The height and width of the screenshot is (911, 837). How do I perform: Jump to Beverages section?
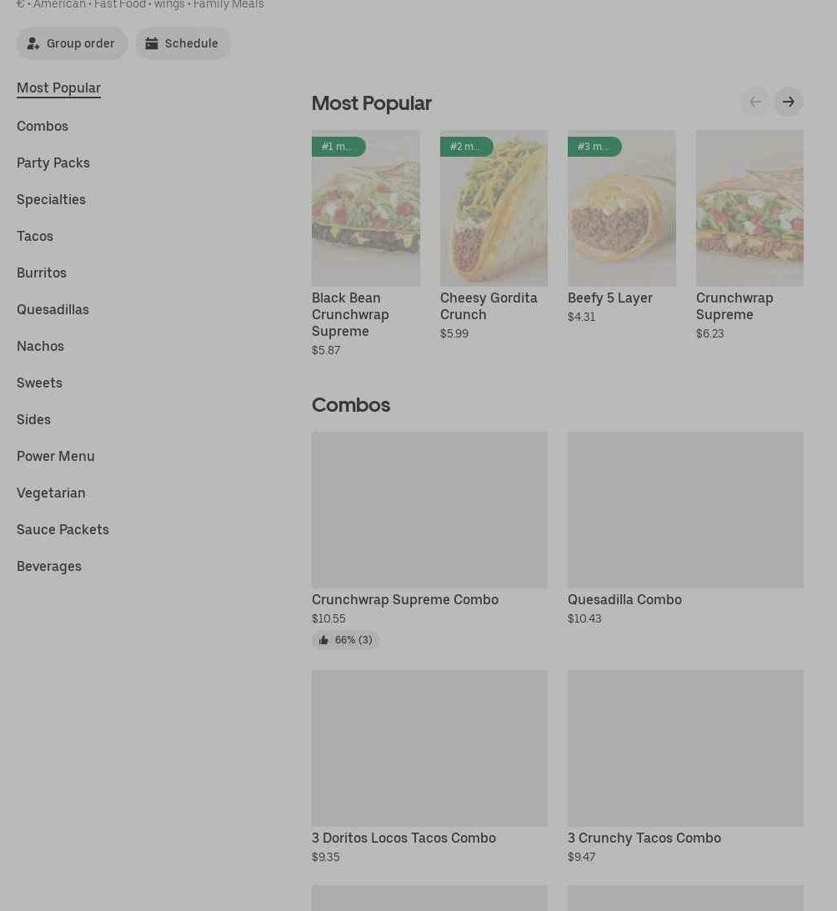coord(49,566)
